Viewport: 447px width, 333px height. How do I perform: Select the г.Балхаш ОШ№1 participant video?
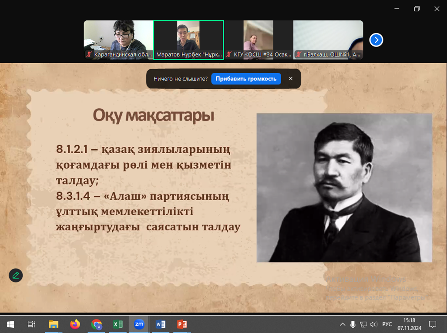pos(328,40)
